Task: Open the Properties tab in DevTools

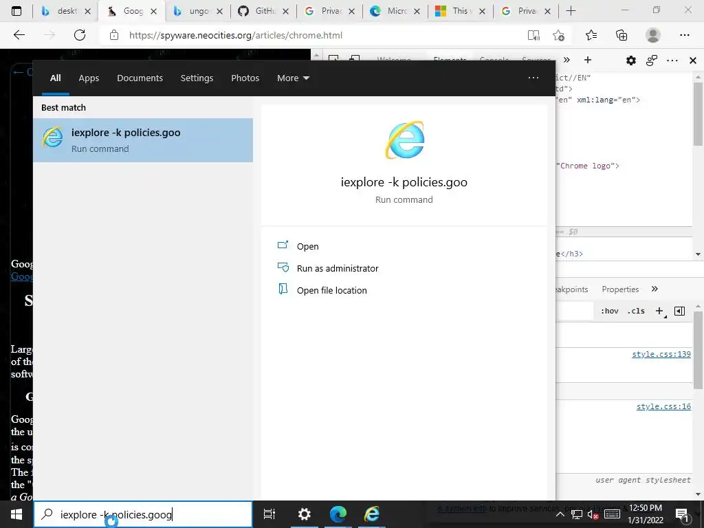Action: (x=620, y=289)
